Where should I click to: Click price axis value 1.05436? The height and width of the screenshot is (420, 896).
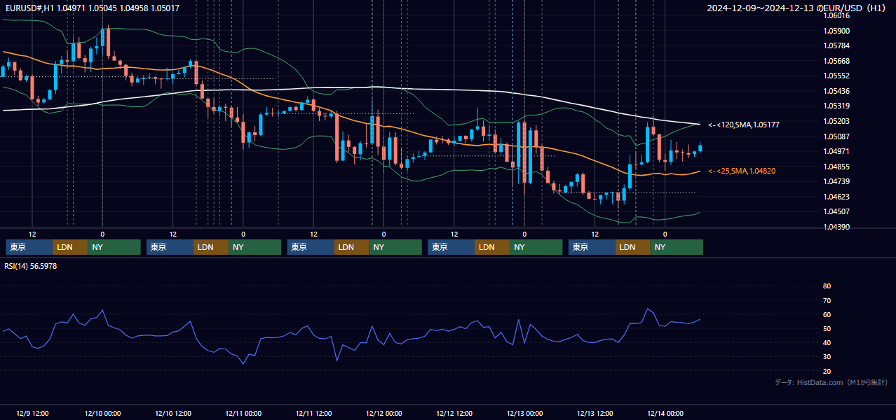pos(836,91)
